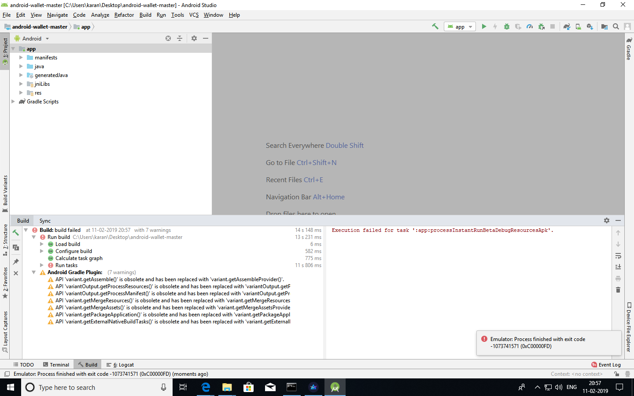
Task: Open Build panel settings gear
Action: coord(607,220)
